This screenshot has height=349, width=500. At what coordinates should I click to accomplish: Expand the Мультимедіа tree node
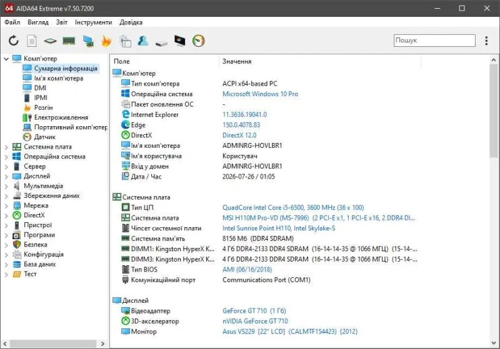(x=6, y=186)
